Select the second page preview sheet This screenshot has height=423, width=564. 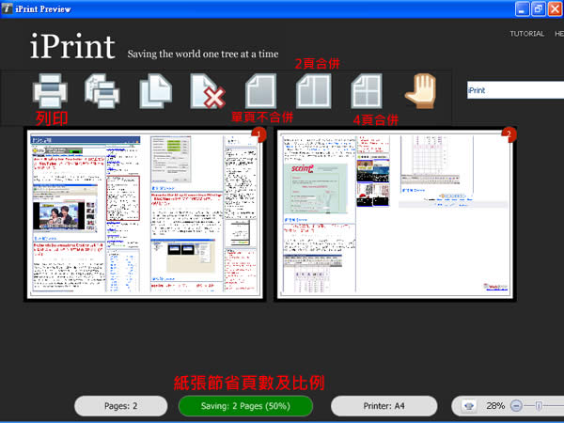tap(395, 216)
